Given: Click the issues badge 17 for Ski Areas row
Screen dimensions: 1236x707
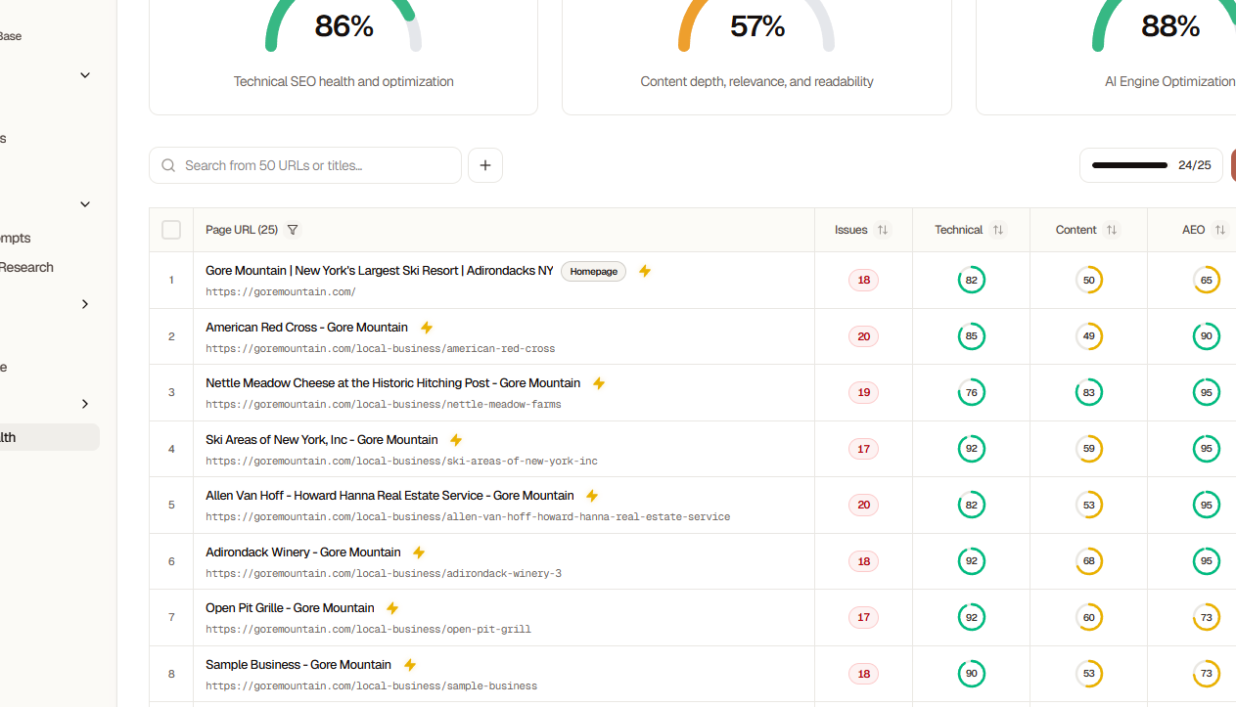Looking at the screenshot, I should [x=863, y=450].
